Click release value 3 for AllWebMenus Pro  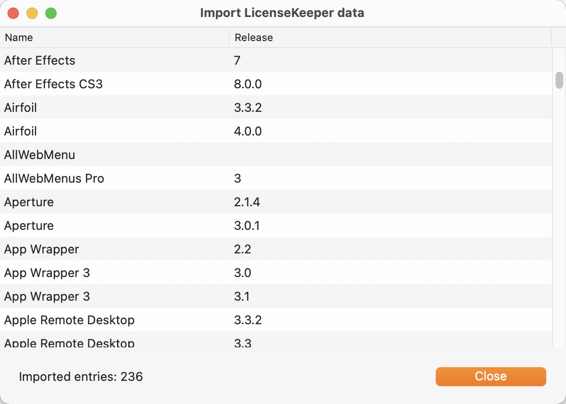click(x=238, y=178)
